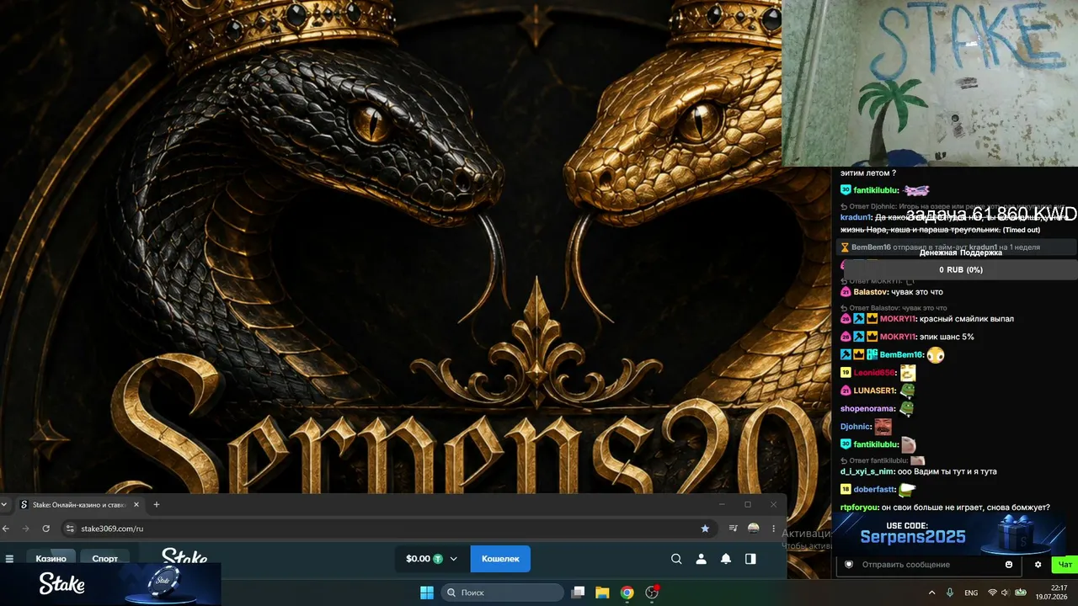Image resolution: width=1078 pixels, height=606 pixels.
Task: Open the LUNASER1 username in chat
Action: tap(874, 391)
